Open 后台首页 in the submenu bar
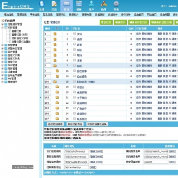 pyautogui.click(x=139, y=15)
